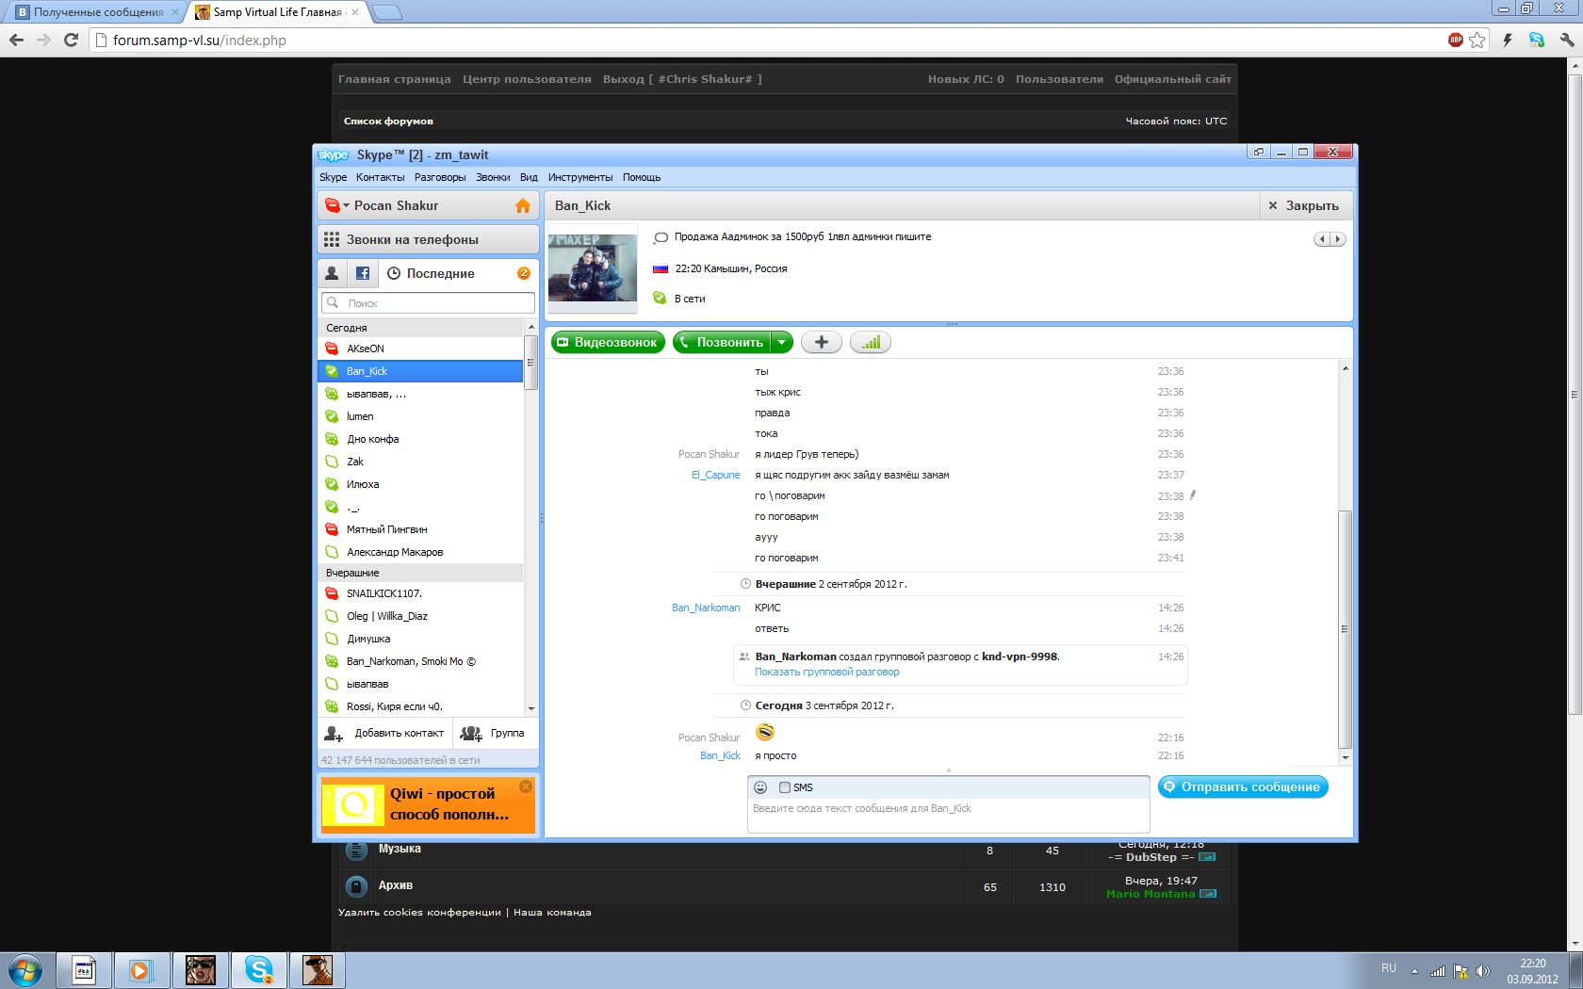Screen dimensions: 1583x989
Task: Close the Ban_Kick conversation with Закрыть
Action: (x=1303, y=205)
